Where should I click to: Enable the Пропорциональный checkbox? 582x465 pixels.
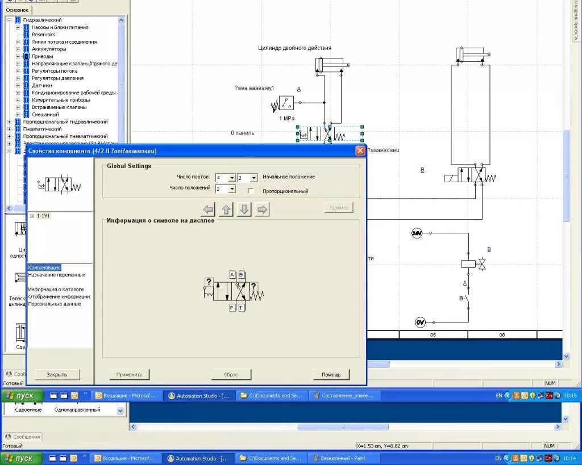coord(251,191)
